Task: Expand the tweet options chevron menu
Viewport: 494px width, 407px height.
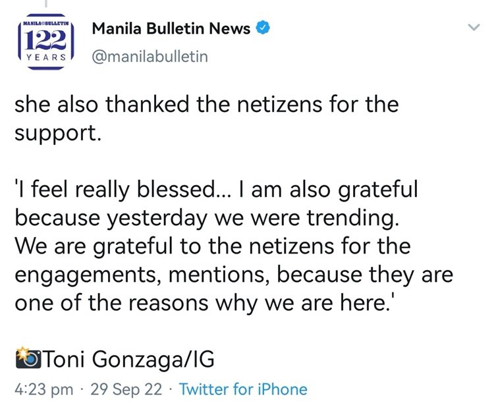Action: click(x=474, y=27)
